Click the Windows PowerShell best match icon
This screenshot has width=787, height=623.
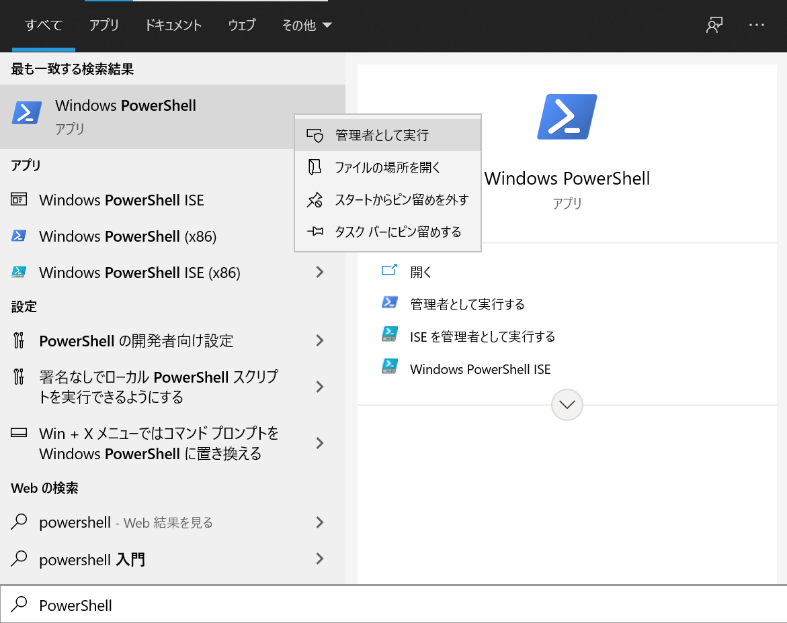pyautogui.click(x=27, y=112)
